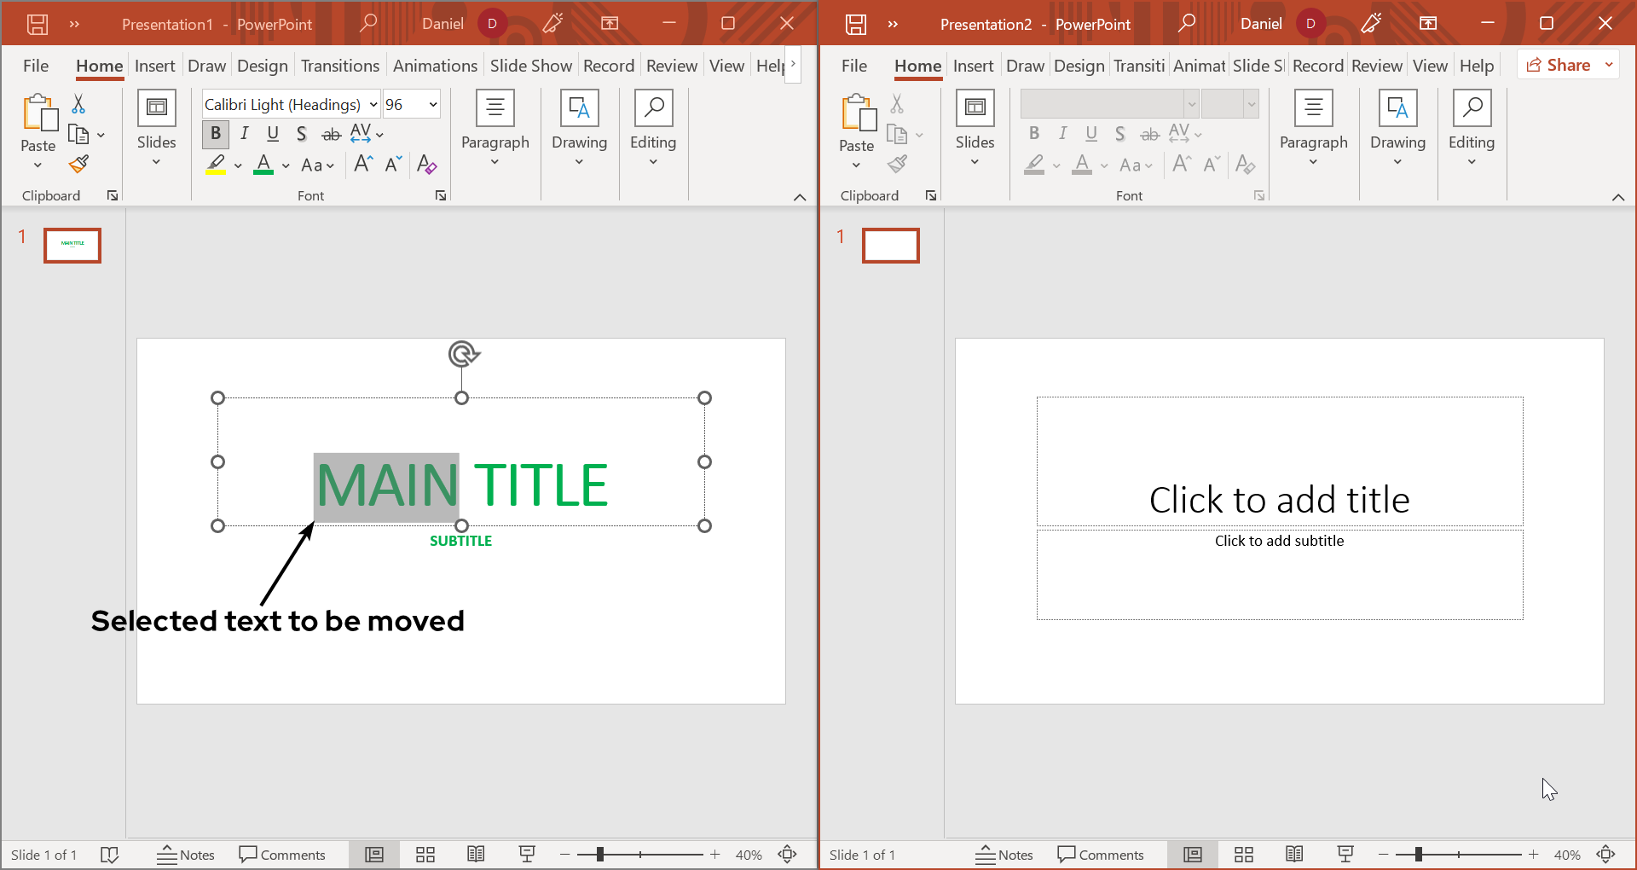Click the zoom slider handle in Presentation1
This screenshot has width=1637, height=870.
(600, 855)
